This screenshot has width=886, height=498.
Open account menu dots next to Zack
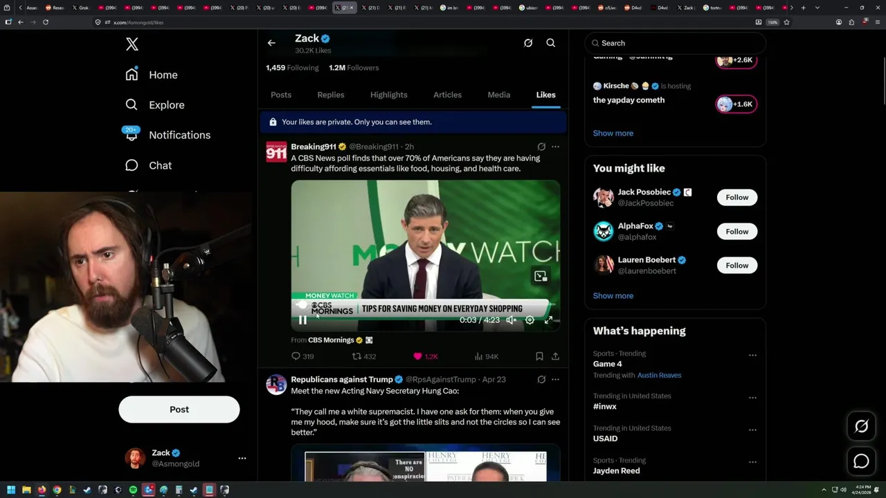tap(242, 458)
